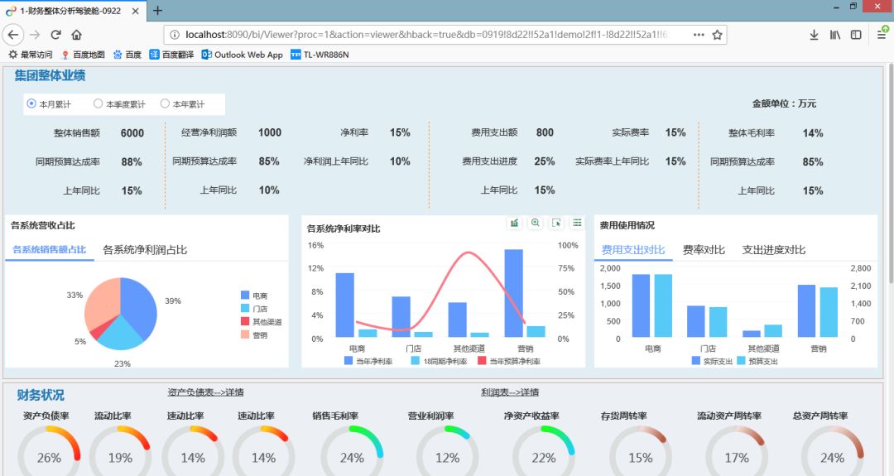Switch to the 各系统净利润占比 tab
Image resolution: width=894 pixels, height=476 pixels.
coord(145,250)
